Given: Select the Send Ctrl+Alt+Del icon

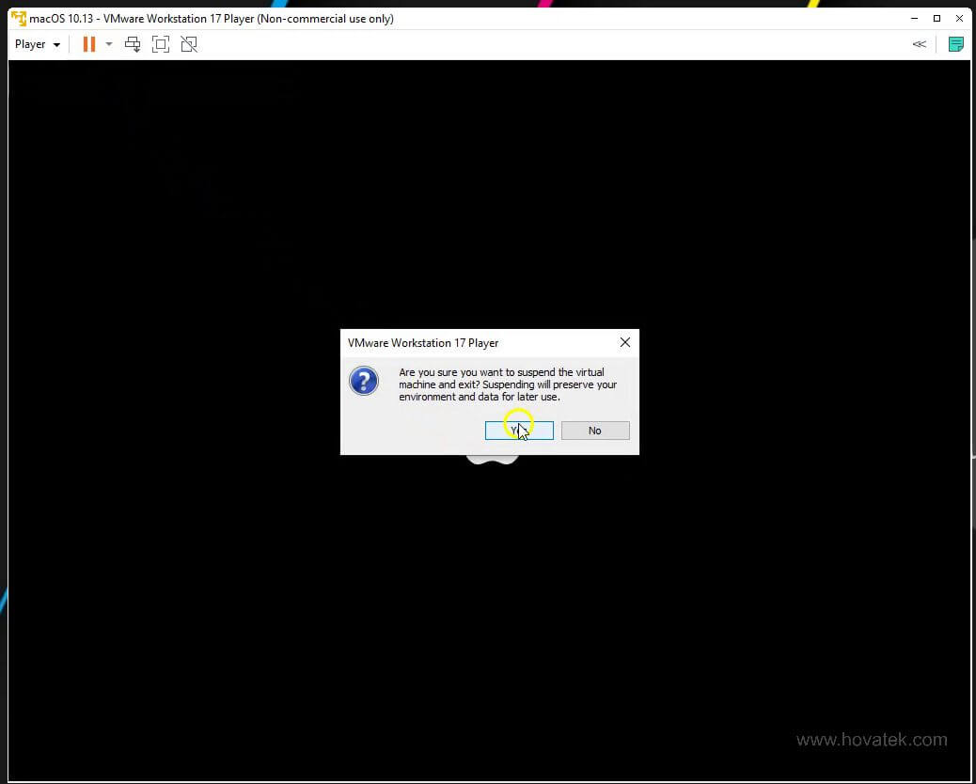Looking at the screenshot, I should pos(132,43).
